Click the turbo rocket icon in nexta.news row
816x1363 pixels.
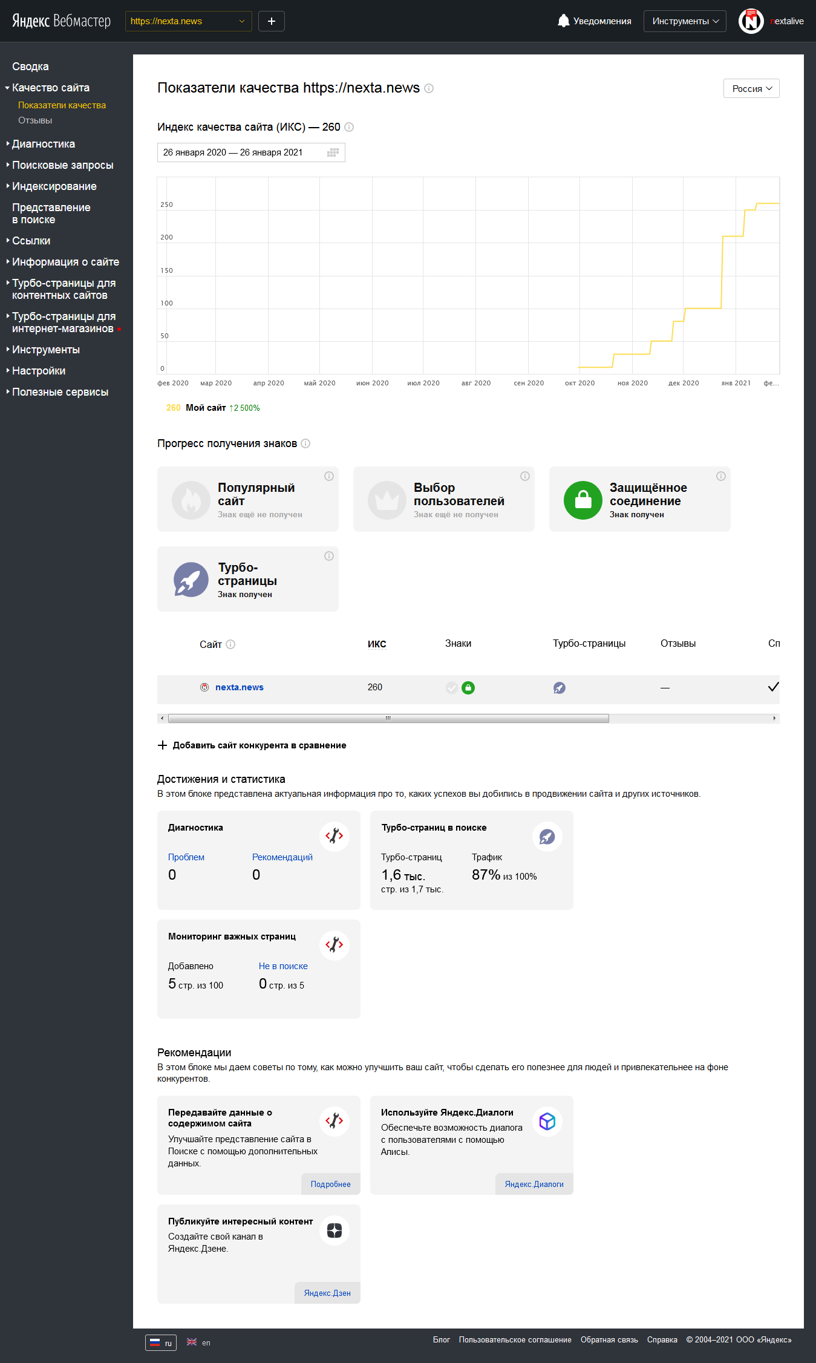pos(560,688)
